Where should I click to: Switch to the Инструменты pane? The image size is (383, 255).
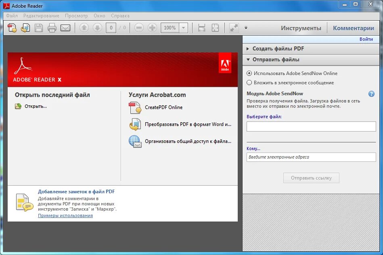(x=301, y=28)
